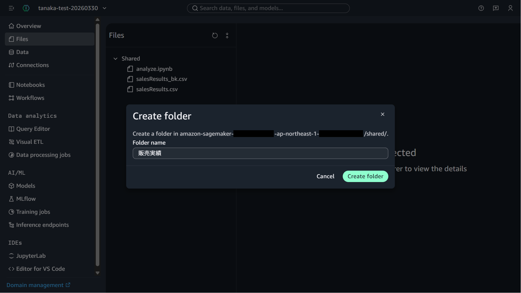Select salesResults_bk.csv file
Viewport: 521px width, 293px height.
point(161,79)
